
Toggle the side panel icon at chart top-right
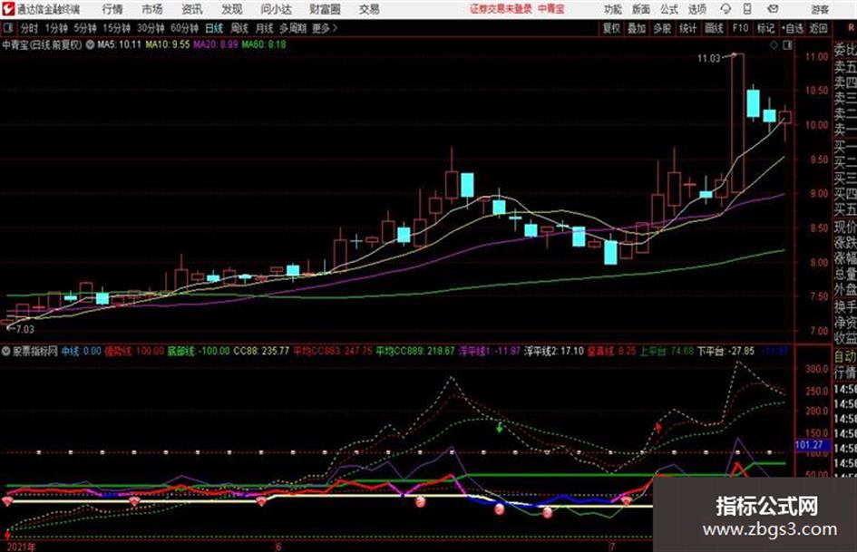click(787, 45)
